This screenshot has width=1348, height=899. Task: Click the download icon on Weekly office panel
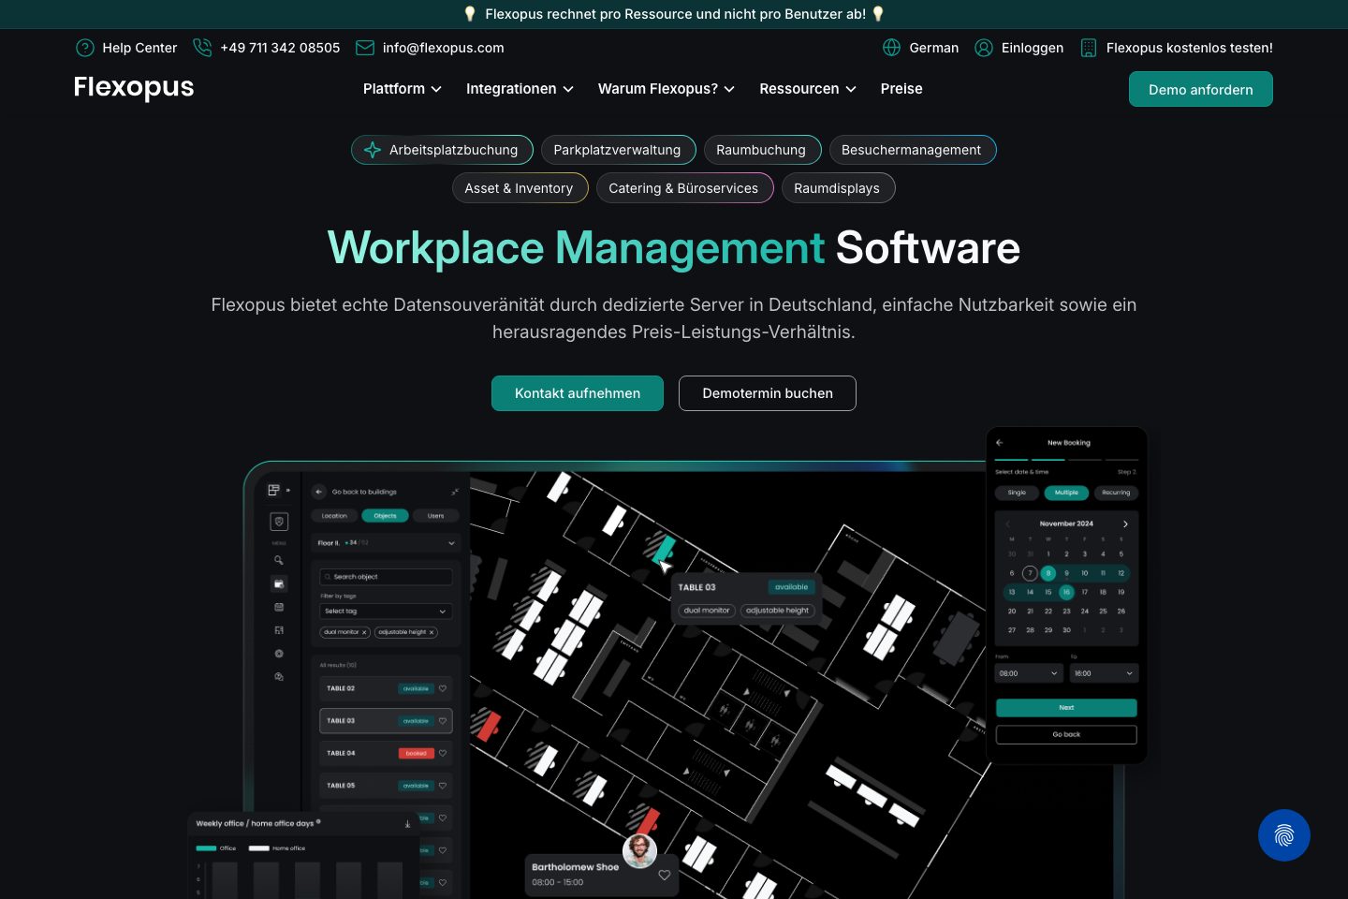(407, 824)
